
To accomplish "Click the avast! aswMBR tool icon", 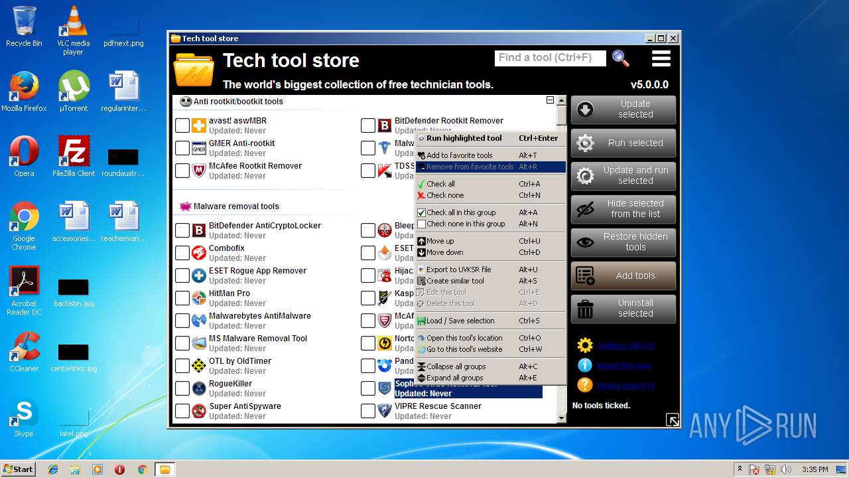I will pos(199,125).
